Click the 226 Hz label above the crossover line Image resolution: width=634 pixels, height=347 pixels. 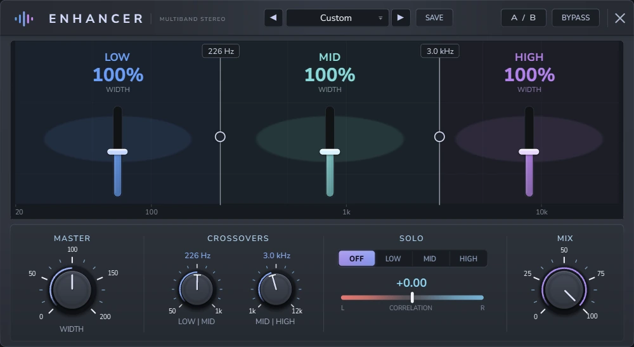click(221, 51)
